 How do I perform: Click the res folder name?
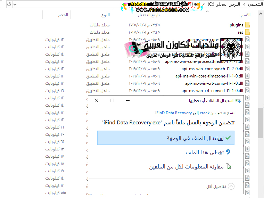(x=241, y=32)
